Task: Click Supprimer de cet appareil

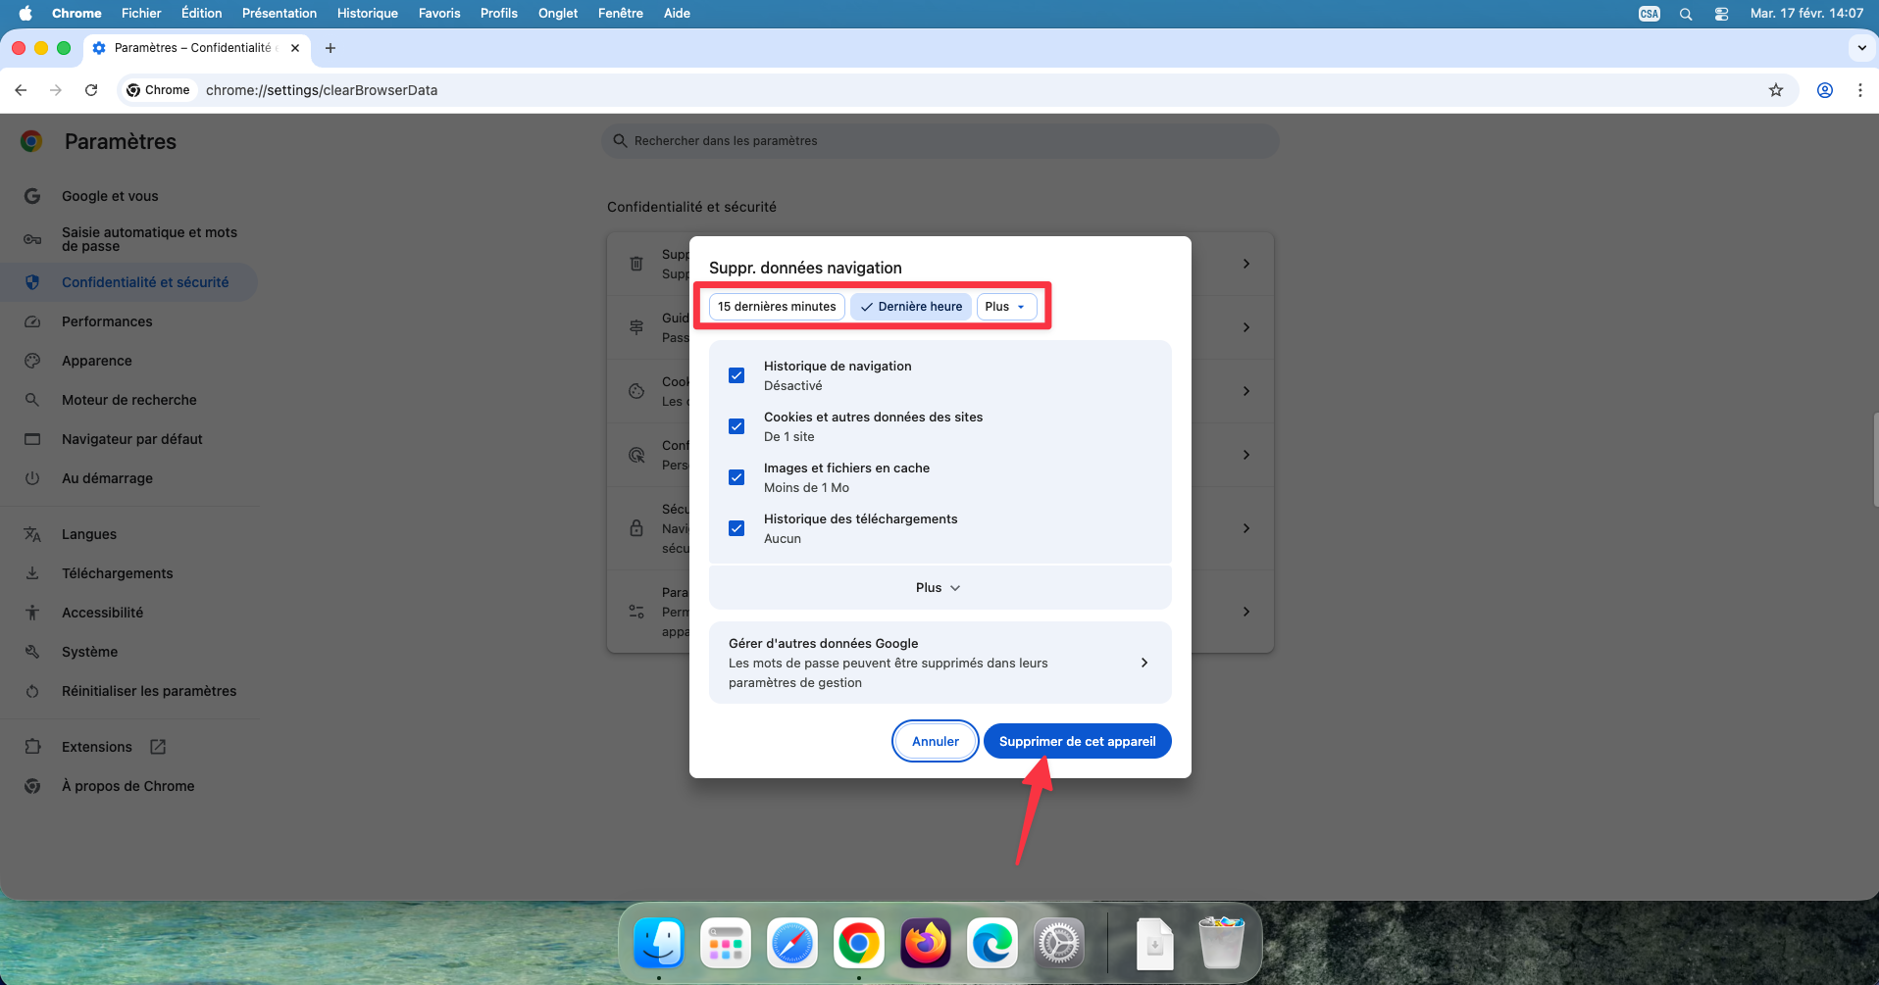Action: 1077,741
